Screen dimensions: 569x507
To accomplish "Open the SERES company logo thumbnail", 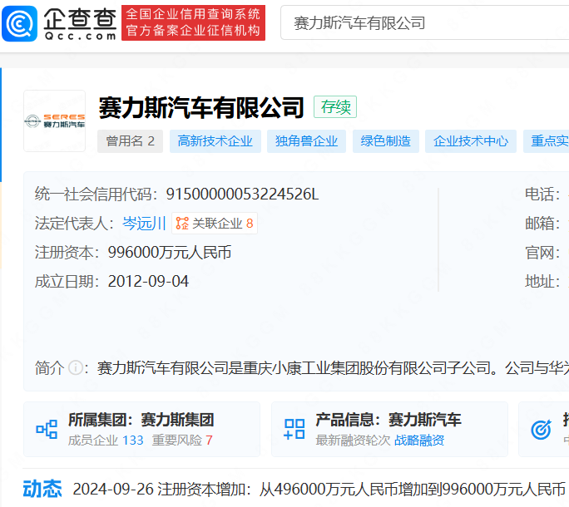I will tap(54, 121).
